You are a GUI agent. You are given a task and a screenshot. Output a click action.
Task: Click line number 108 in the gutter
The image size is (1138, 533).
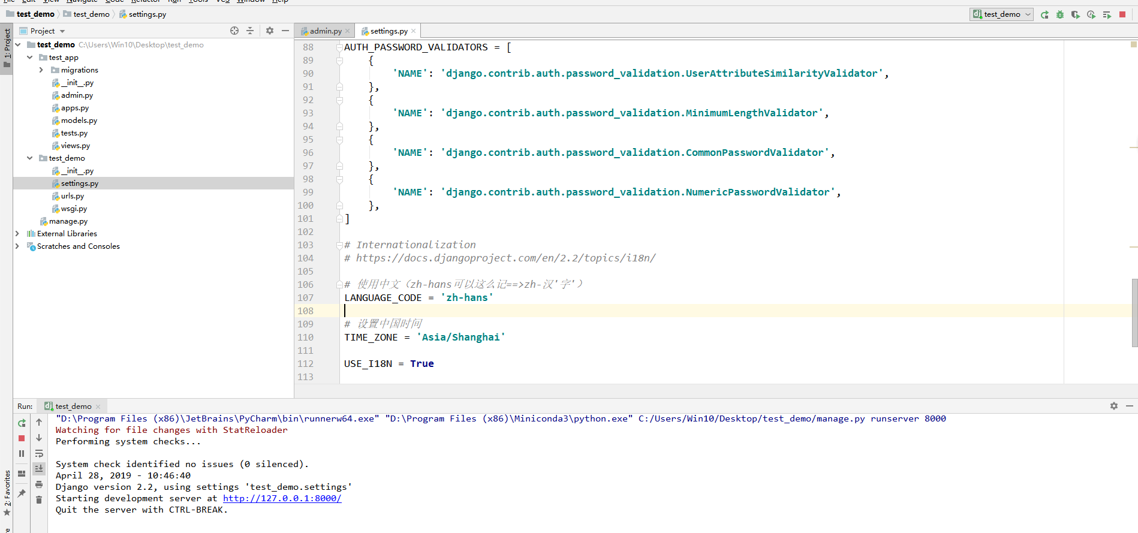(x=305, y=311)
